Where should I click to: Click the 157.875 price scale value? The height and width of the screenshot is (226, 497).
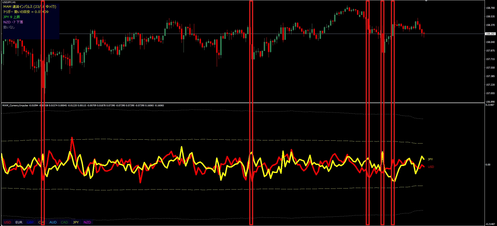tap(491, 51)
